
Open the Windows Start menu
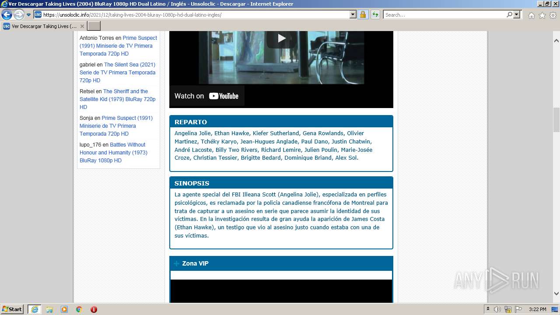tap(12, 309)
